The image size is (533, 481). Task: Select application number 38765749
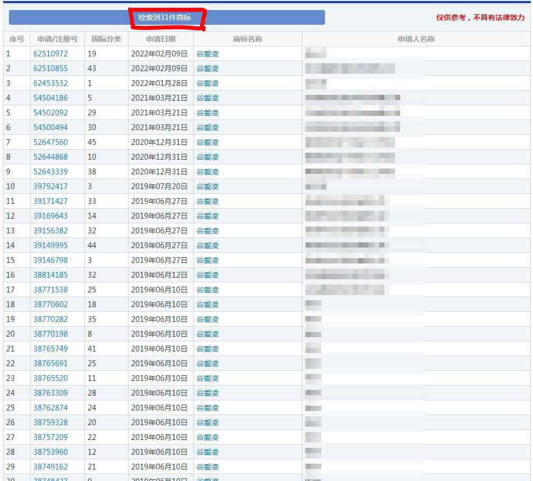[x=51, y=349]
